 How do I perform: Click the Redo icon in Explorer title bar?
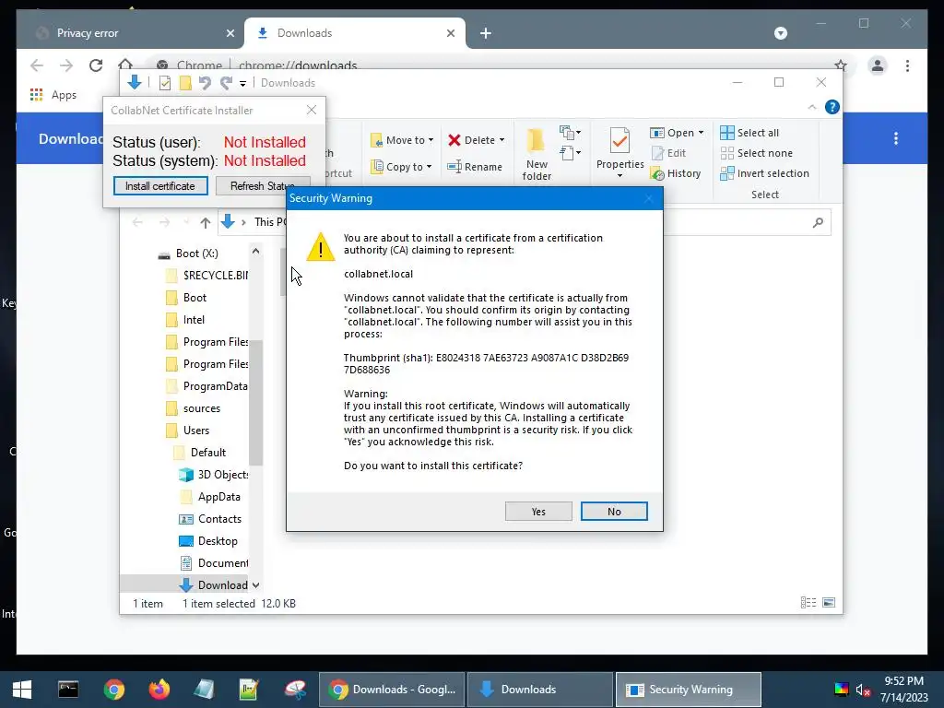click(x=226, y=83)
